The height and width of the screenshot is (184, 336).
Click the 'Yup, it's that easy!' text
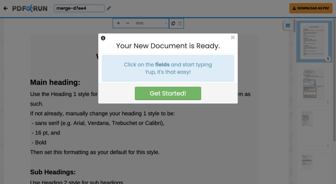pyautogui.click(x=168, y=72)
